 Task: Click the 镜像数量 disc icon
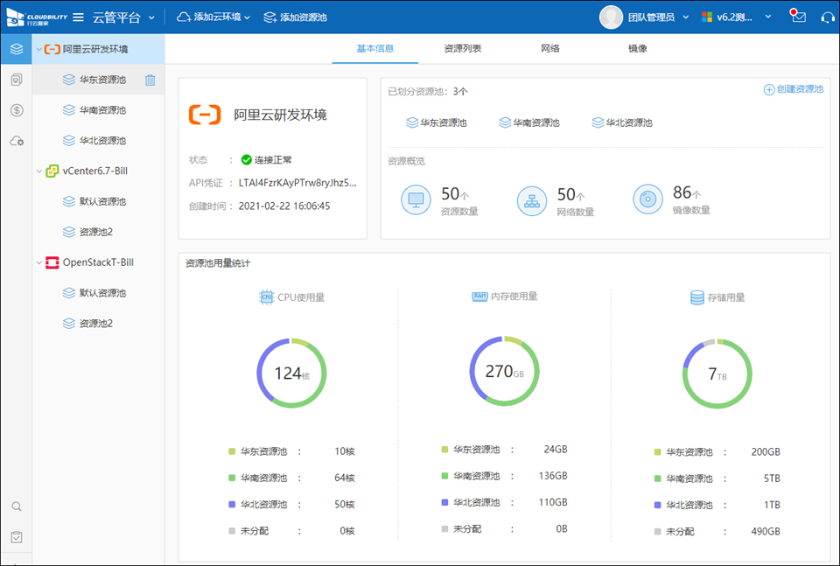pyautogui.click(x=647, y=199)
